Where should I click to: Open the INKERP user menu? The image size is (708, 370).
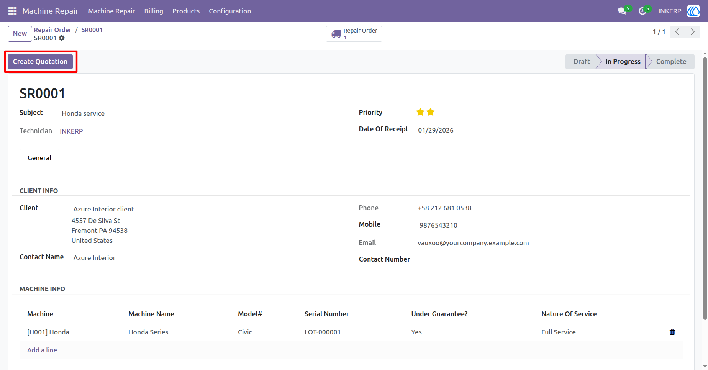(x=670, y=11)
